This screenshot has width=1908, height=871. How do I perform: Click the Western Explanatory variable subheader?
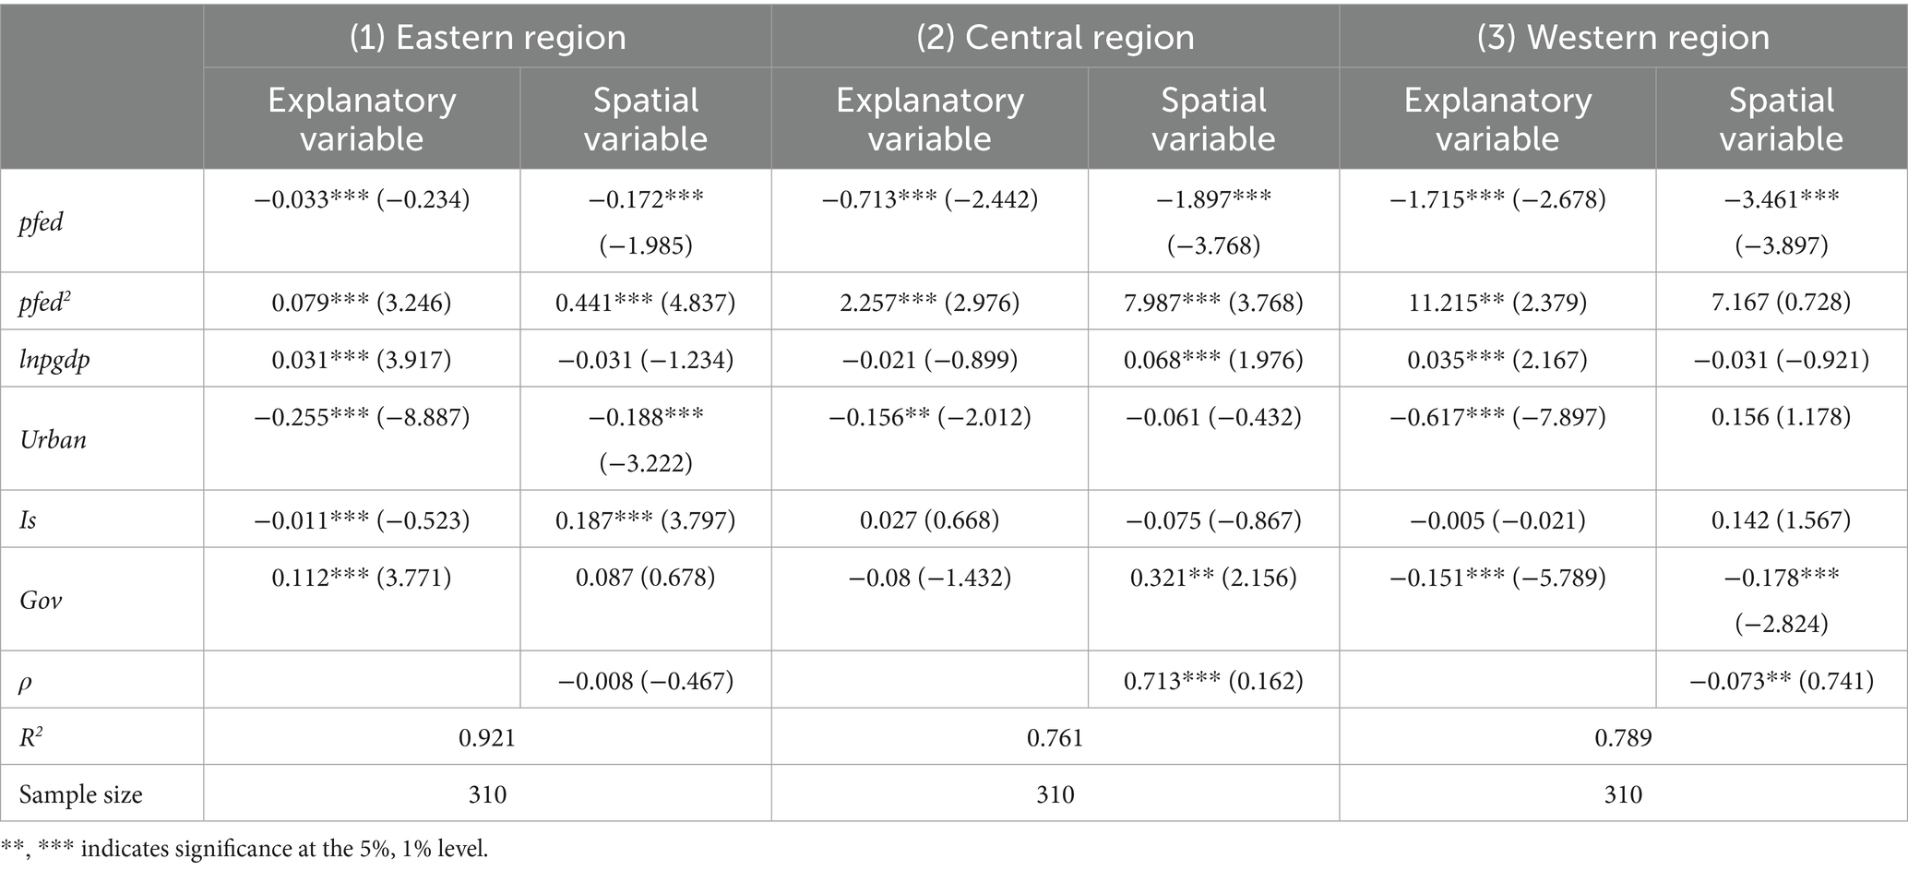coord(1497,119)
